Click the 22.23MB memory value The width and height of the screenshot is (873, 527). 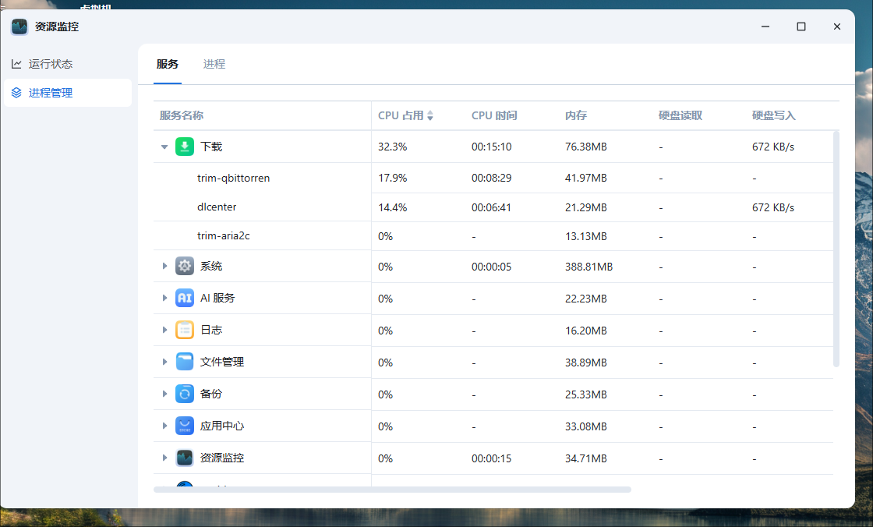[585, 299]
